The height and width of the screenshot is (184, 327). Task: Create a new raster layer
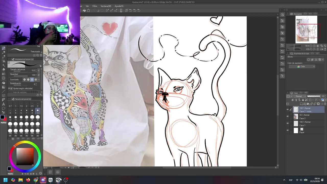coord(301,104)
